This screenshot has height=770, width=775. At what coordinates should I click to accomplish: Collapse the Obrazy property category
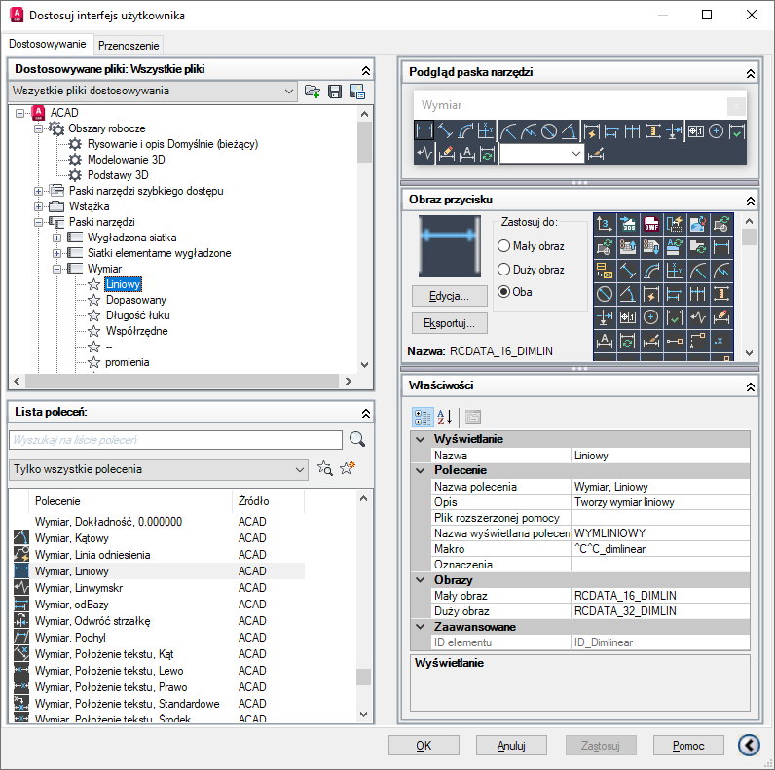[x=421, y=580]
